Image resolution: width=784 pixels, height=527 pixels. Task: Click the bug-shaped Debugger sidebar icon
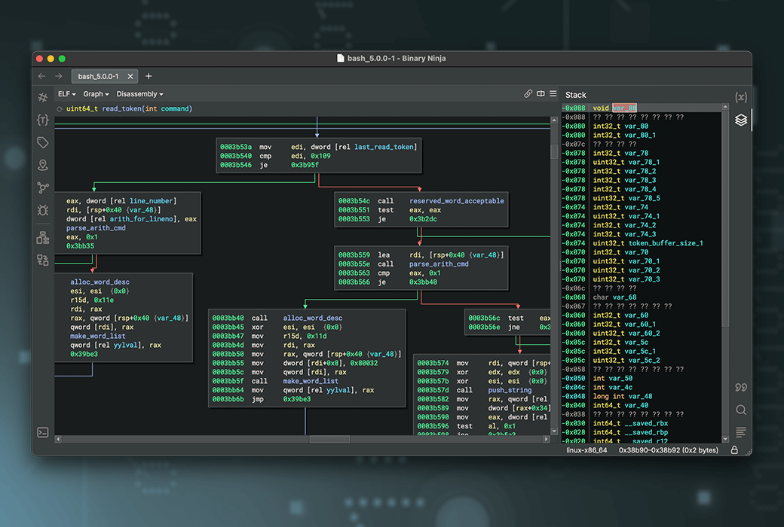pos(43,210)
